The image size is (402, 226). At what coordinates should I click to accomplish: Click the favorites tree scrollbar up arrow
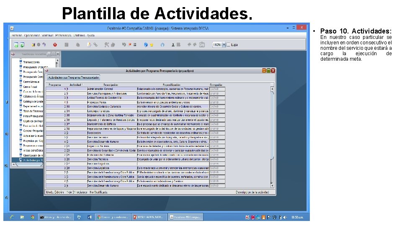point(57,60)
